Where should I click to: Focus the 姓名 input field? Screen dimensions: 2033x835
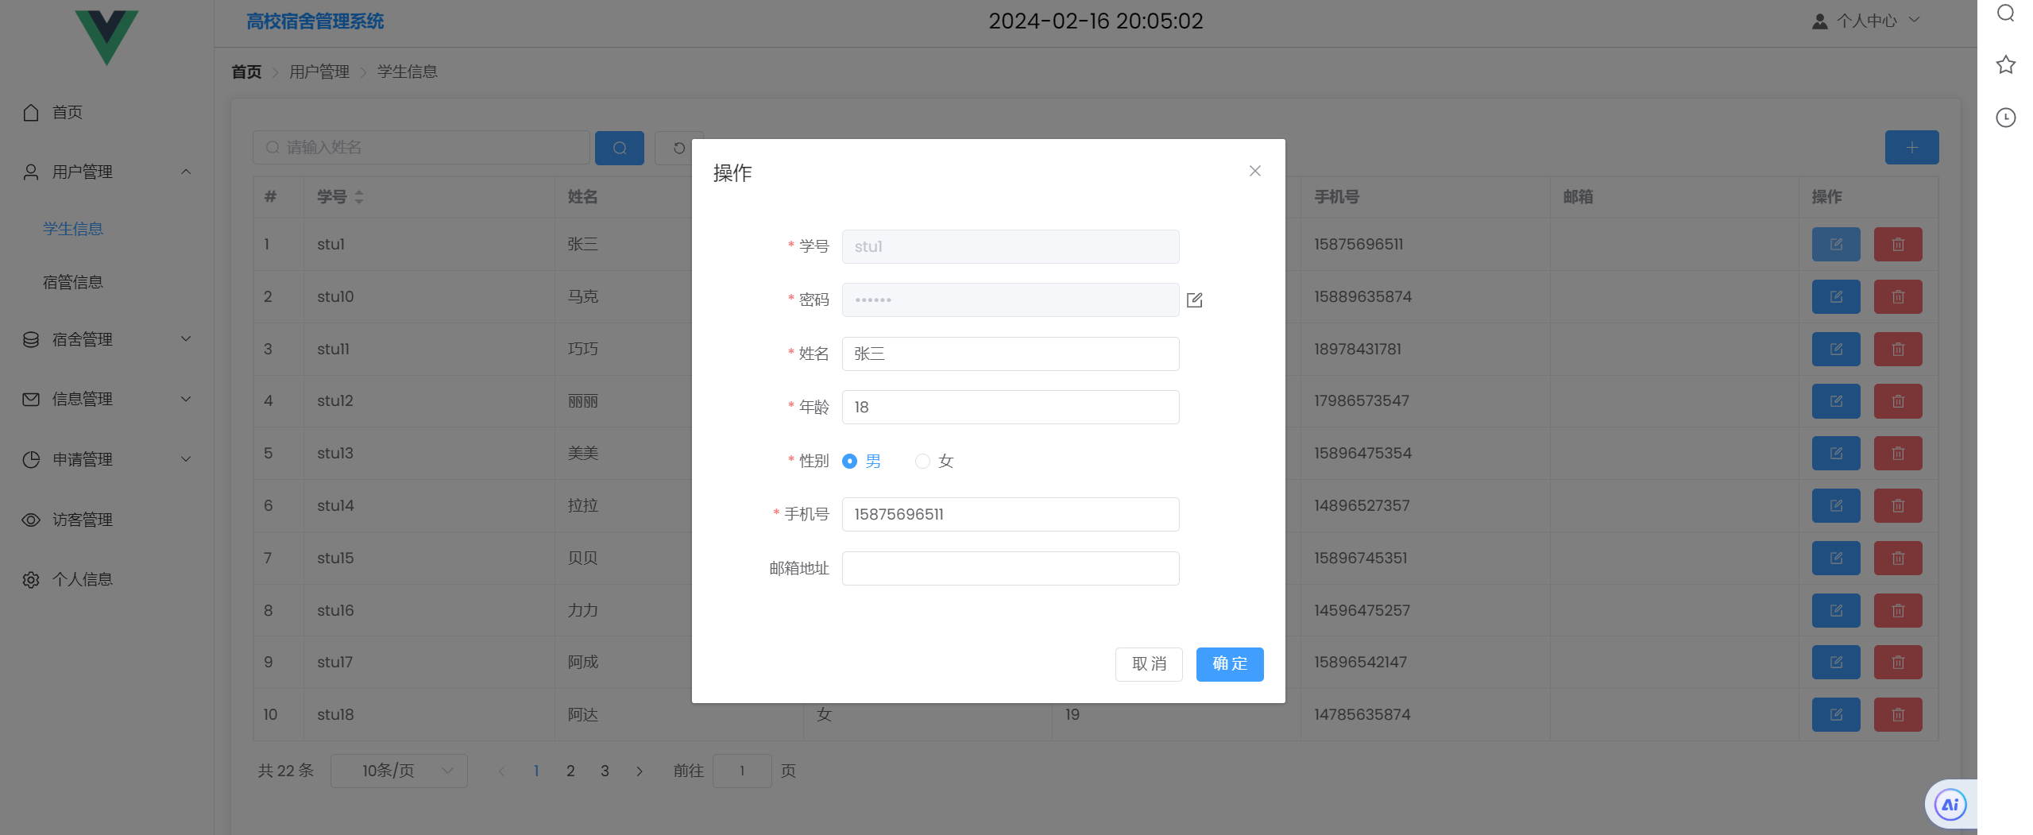(1010, 354)
